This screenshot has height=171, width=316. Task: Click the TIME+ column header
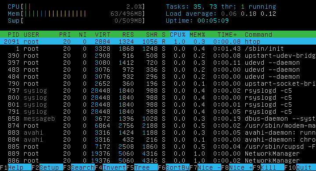point(227,35)
